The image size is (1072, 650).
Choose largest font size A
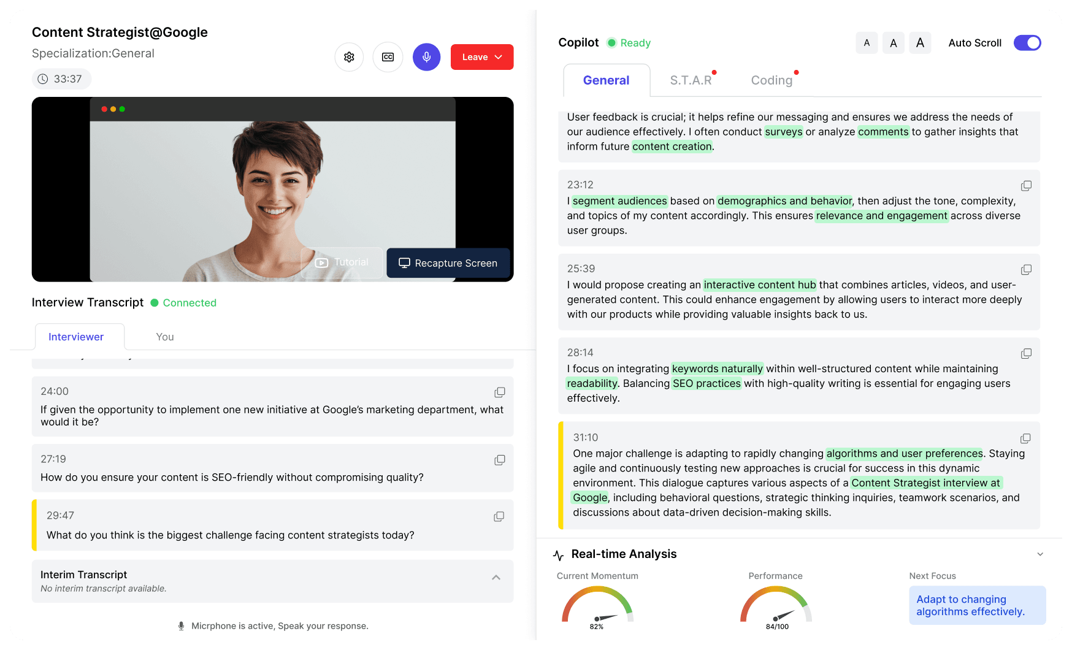(x=920, y=43)
